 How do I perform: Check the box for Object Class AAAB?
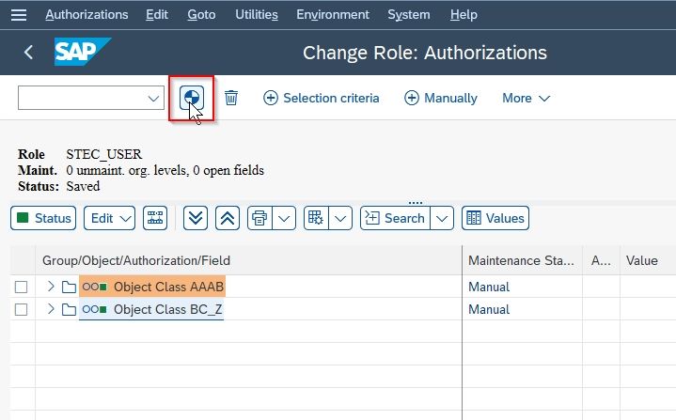click(21, 287)
